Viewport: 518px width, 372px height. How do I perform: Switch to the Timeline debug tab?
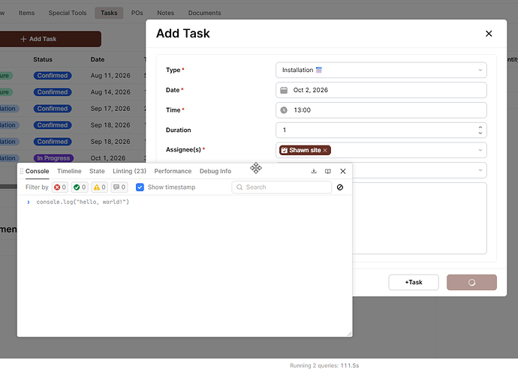[x=69, y=171]
